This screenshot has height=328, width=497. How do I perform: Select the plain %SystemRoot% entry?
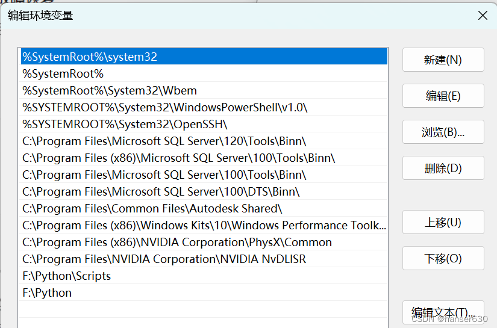click(x=204, y=73)
